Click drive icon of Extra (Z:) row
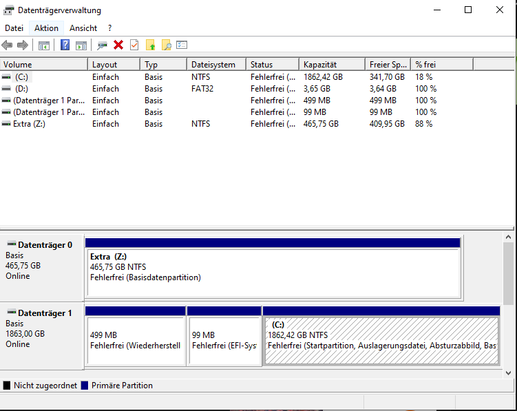Screen dimensions: 517x411 (6, 124)
